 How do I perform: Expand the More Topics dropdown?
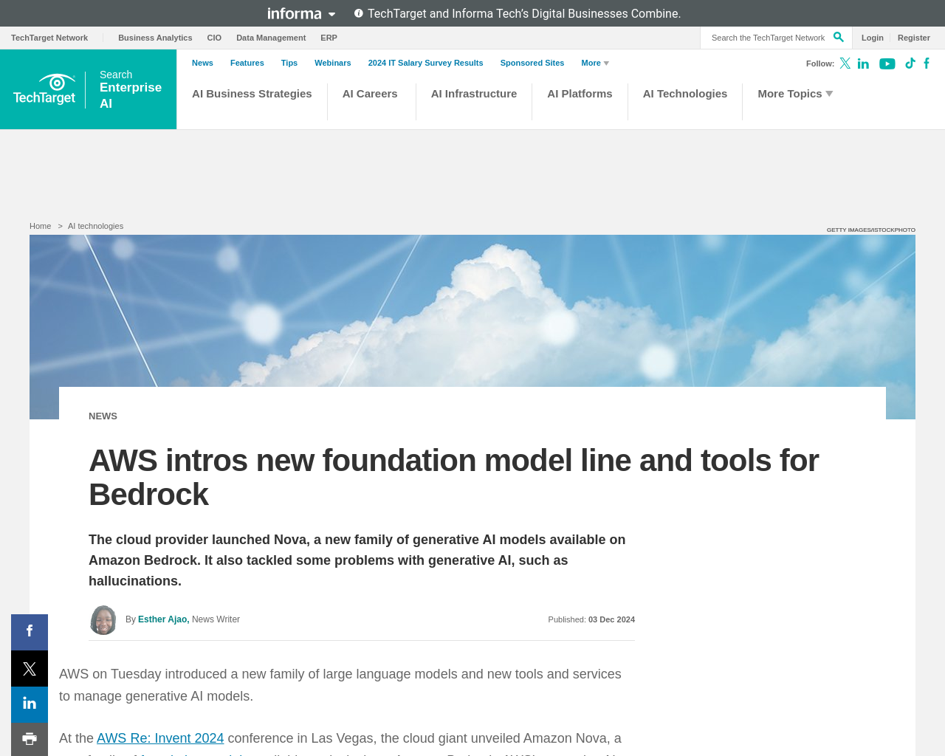795,94
